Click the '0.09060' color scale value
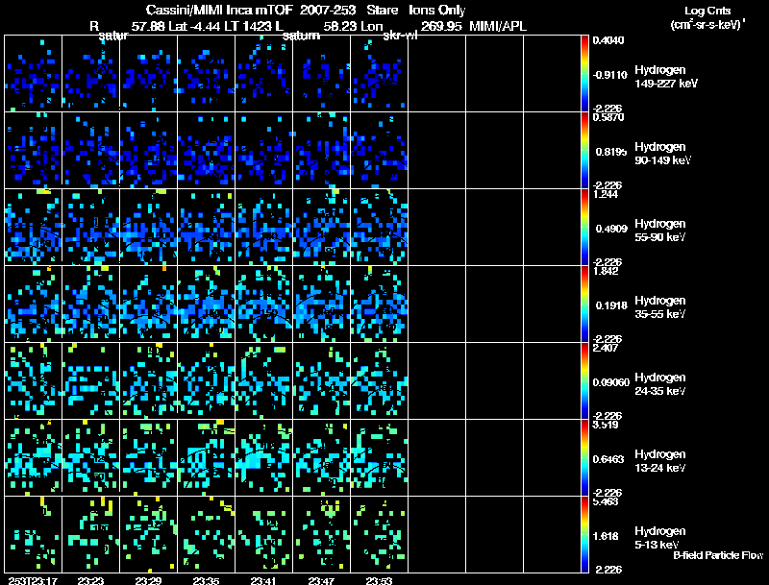 (611, 382)
